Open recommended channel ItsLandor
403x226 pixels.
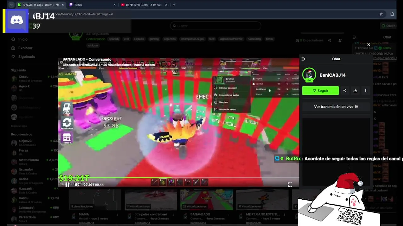(x=35, y=171)
